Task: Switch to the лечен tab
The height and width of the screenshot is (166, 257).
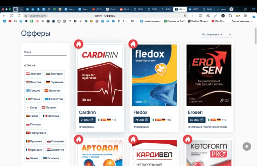Action: coord(222,9)
